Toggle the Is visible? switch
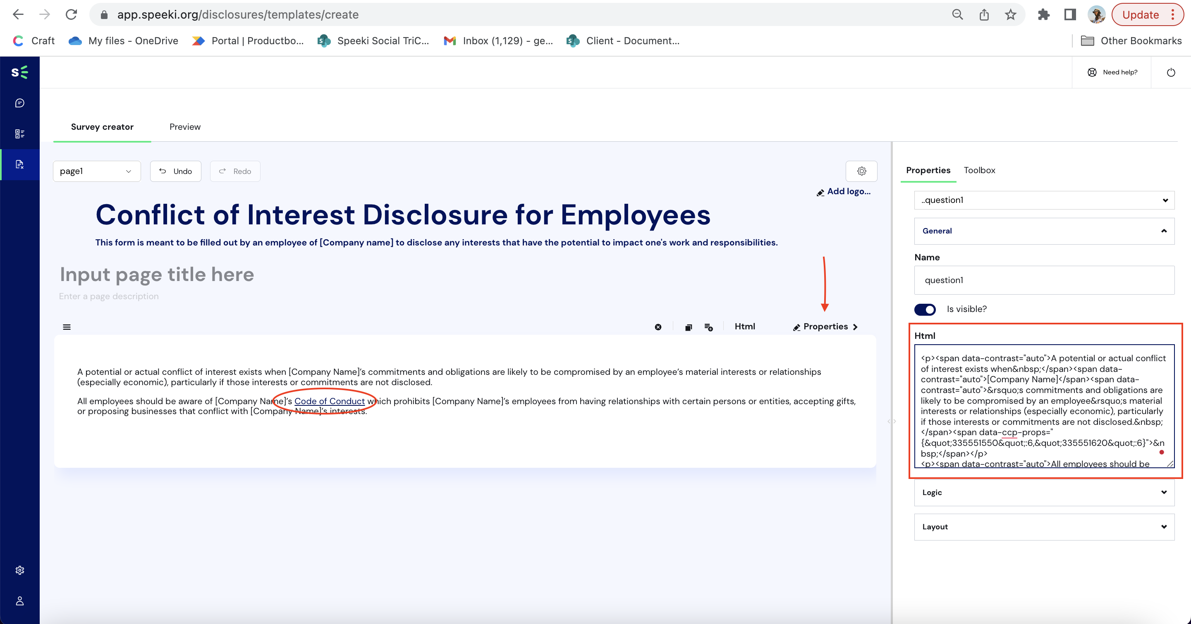This screenshot has height=624, width=1191. click(926, 308)
